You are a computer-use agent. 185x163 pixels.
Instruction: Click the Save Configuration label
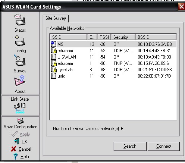pos(21,127)
